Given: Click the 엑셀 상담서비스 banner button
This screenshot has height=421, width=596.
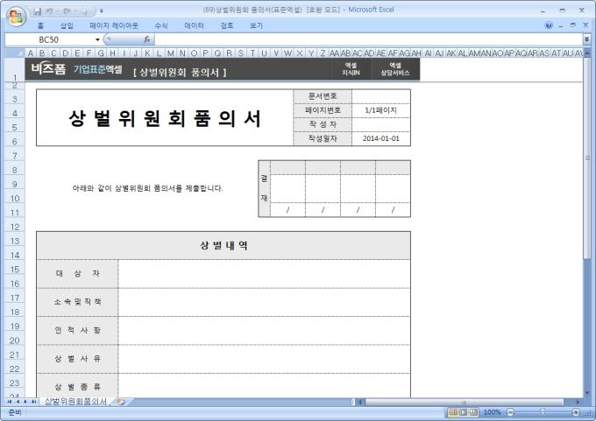Looking at the screenshot, I should pyautogui.click(x=395, y=69).
